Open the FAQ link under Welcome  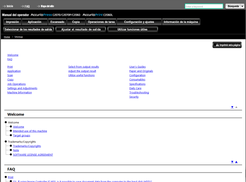tap(10, 59)
